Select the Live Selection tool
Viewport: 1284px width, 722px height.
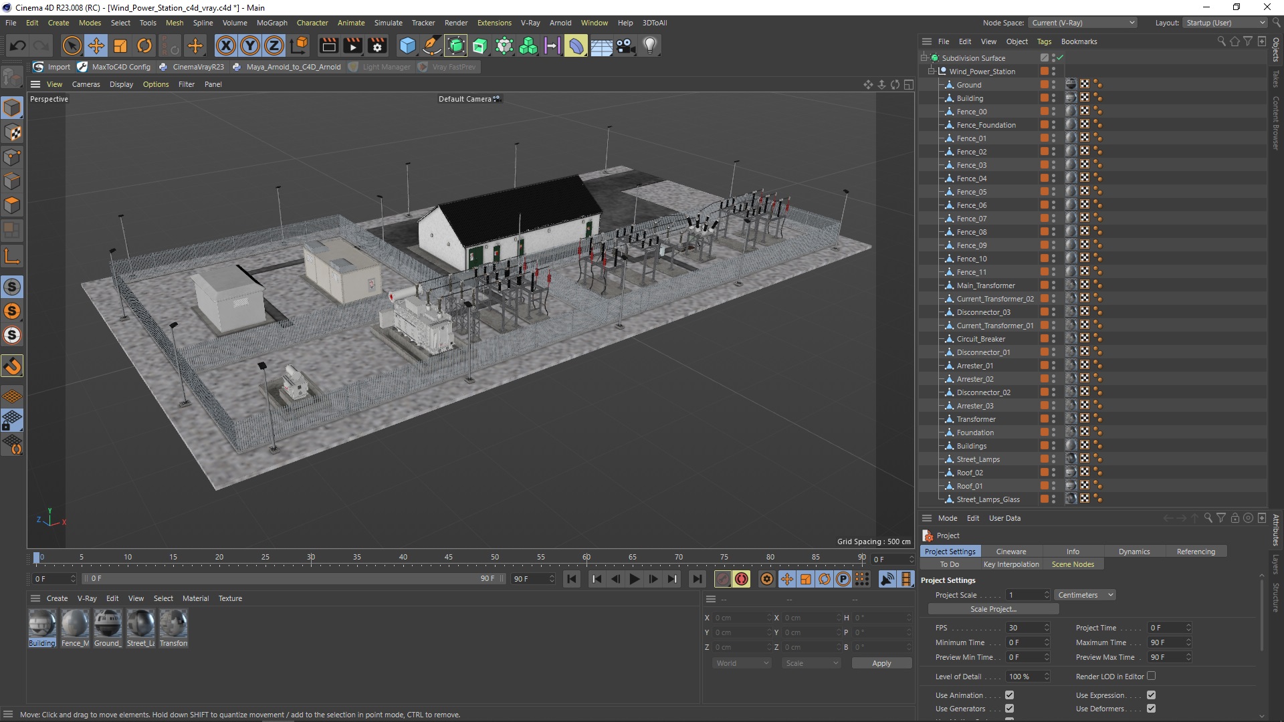click(x=72, y=45)
